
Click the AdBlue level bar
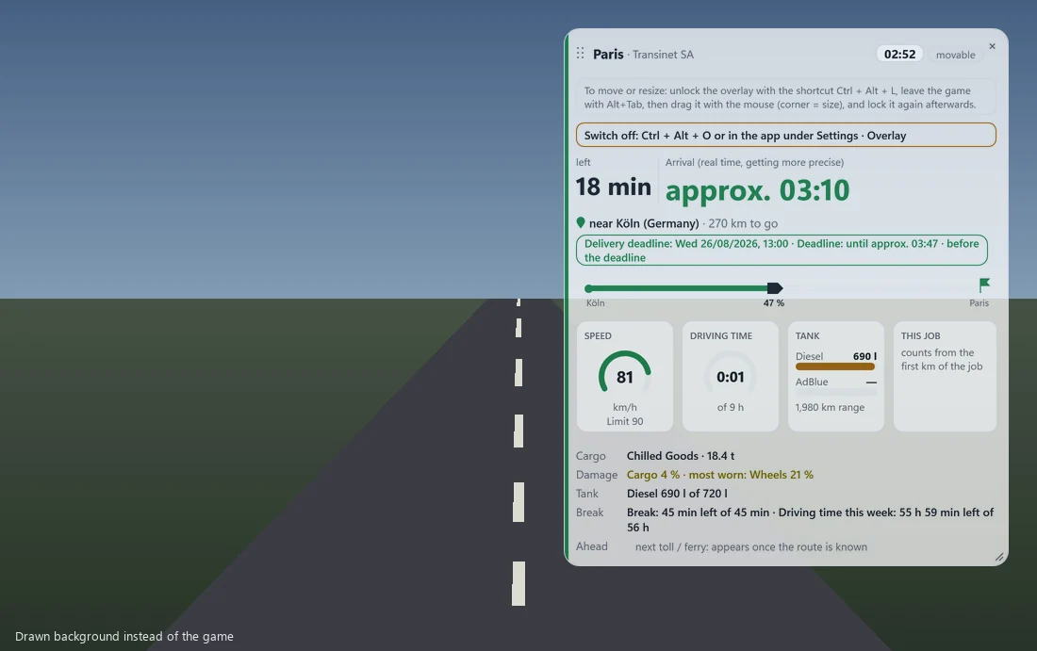(836, 393)
